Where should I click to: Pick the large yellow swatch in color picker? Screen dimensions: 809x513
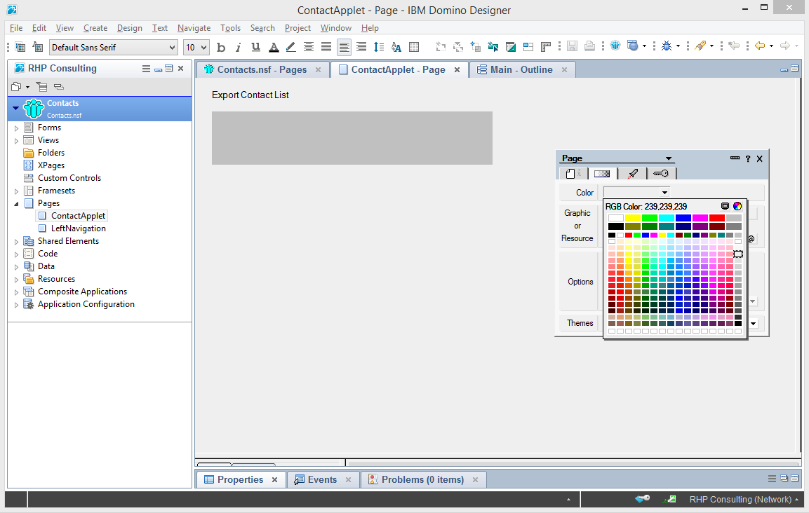633,218
